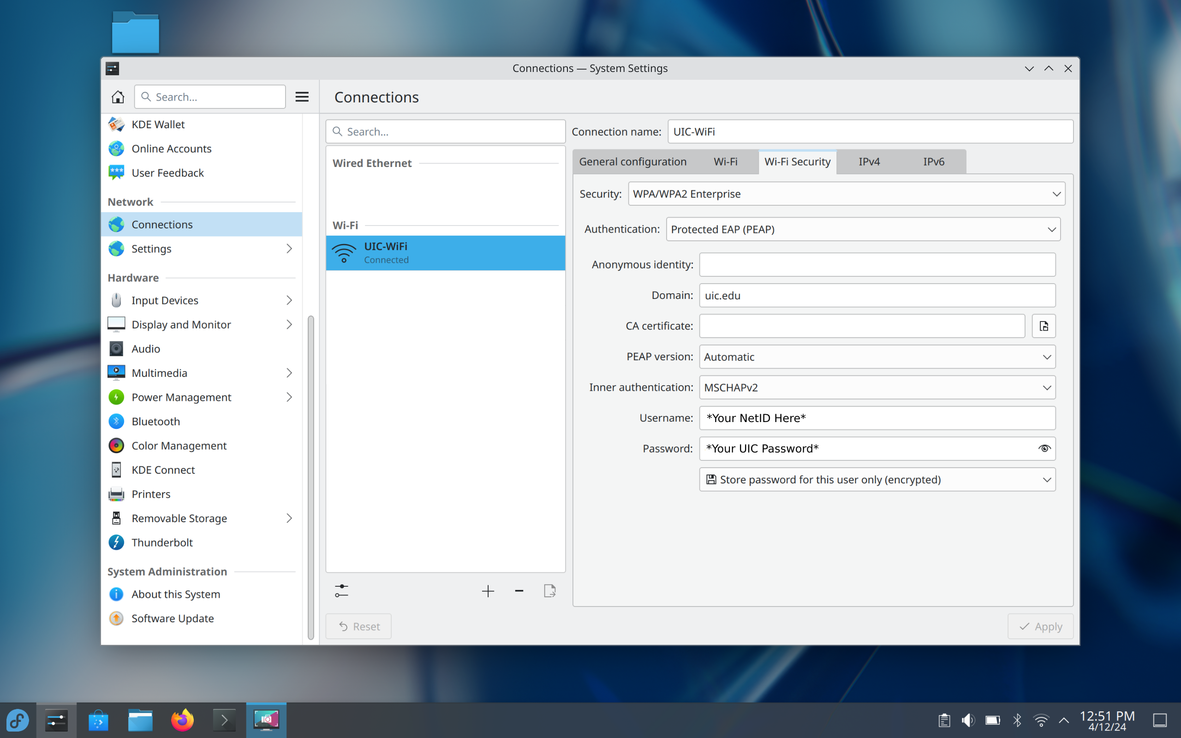
Task: Select Connections in the sidebar
Action: pos(202,225)
